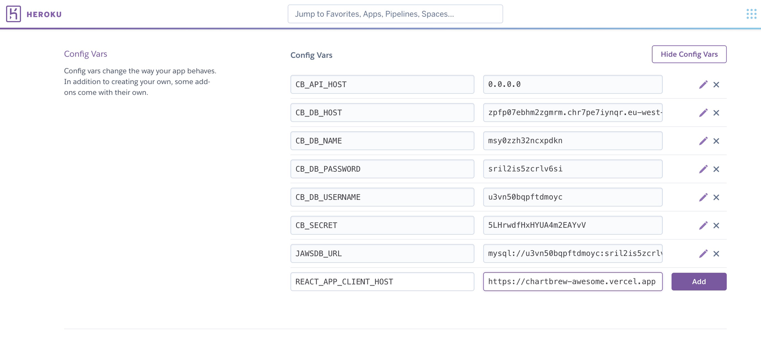Delete the CB_SECRET variable
Image resolution: width=761 pixels, height=340 pixels.
(716, 225)
